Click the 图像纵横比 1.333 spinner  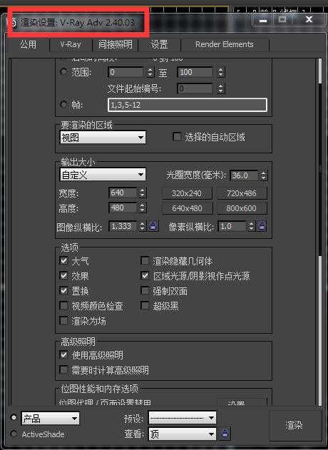point(143,226)
